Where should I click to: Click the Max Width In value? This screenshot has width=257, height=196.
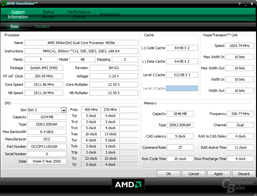point(240,57)
